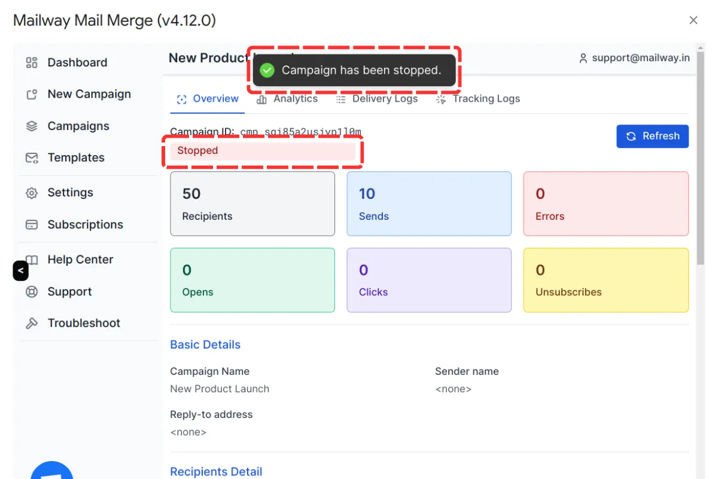Open the Delivery Logs tab

(x=377, y=99)
